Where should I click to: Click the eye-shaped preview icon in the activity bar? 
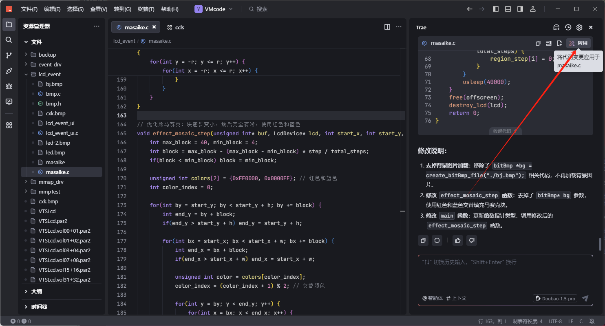coord(9,71)
